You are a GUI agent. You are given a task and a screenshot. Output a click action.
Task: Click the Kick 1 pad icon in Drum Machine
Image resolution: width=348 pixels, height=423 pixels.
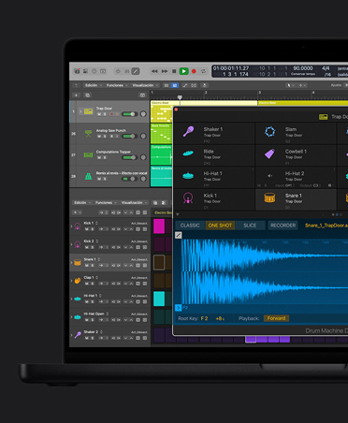(x=188, y=197)
